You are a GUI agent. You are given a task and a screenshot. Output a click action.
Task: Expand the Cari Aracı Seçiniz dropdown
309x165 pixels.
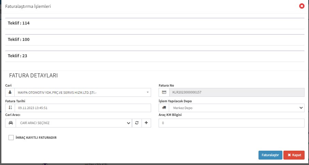pyautogui.click(x=72, y=123)
